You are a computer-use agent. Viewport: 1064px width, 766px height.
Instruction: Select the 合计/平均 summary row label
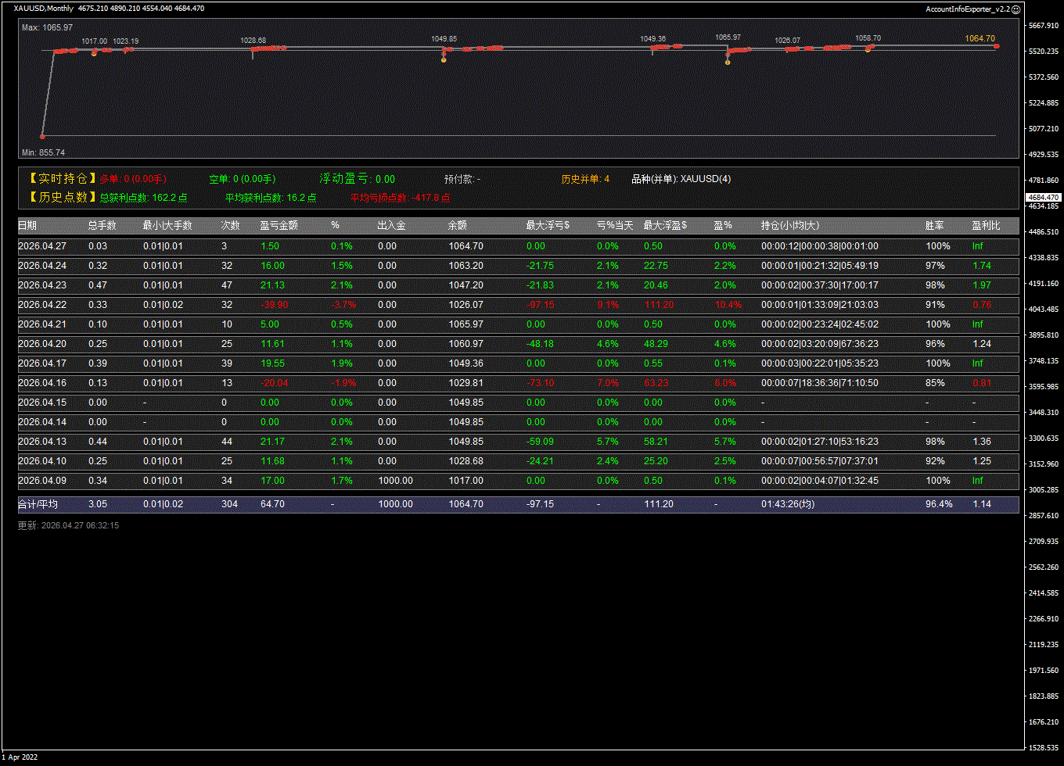pyautogui.click(x=38, y=504)
